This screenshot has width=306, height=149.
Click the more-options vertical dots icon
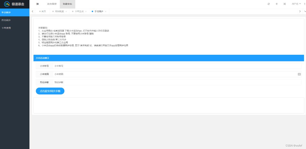[x=304, y=4]
